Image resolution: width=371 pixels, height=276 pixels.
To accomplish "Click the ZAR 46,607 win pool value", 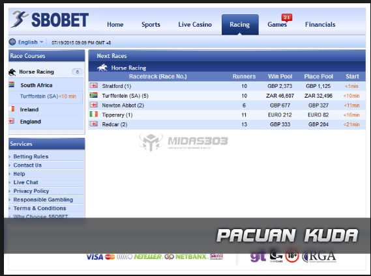I will coord(280,96).
